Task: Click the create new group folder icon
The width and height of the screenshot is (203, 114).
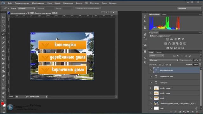Action: tap(188, 111)
